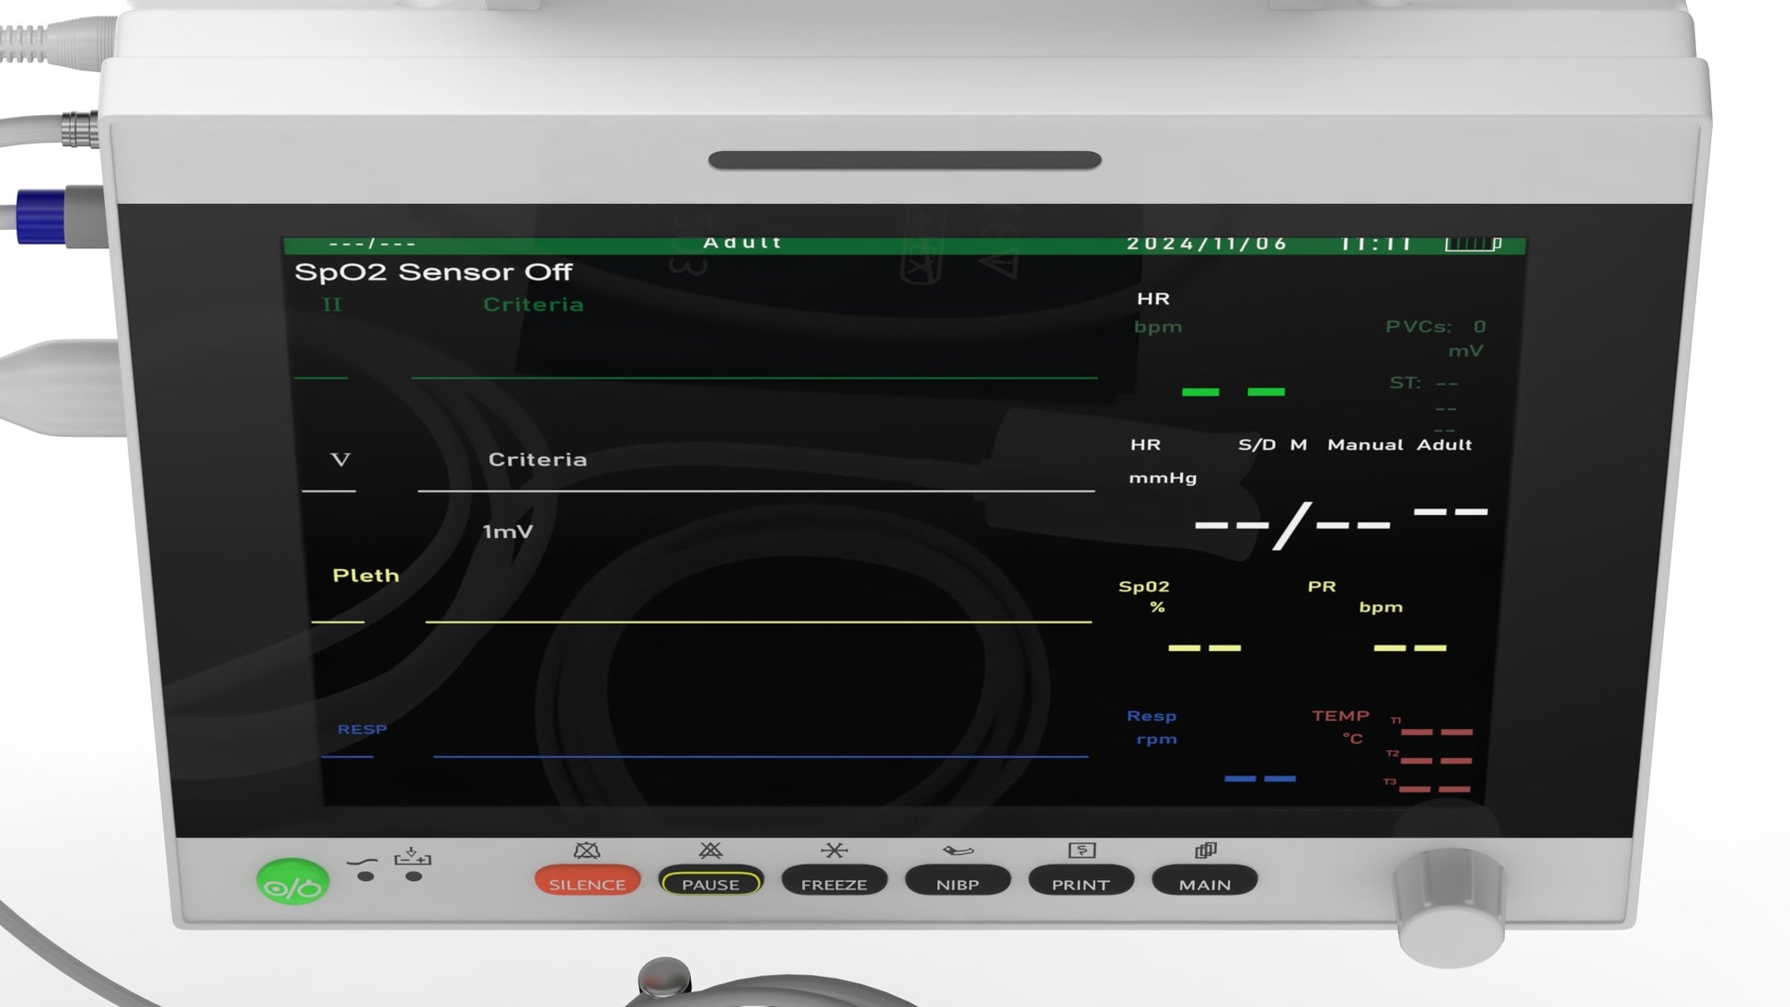Click the crossed bell icon above SILENCE

tap(586, 851)
